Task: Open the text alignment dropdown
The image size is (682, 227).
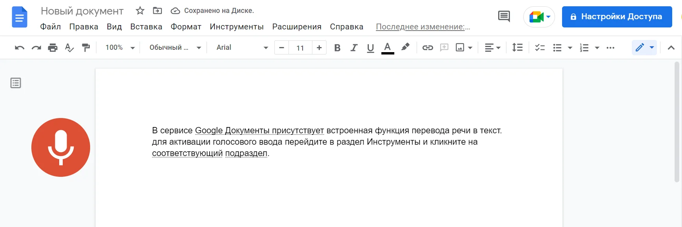Action: pyautogui.click(x=493, y=48)
